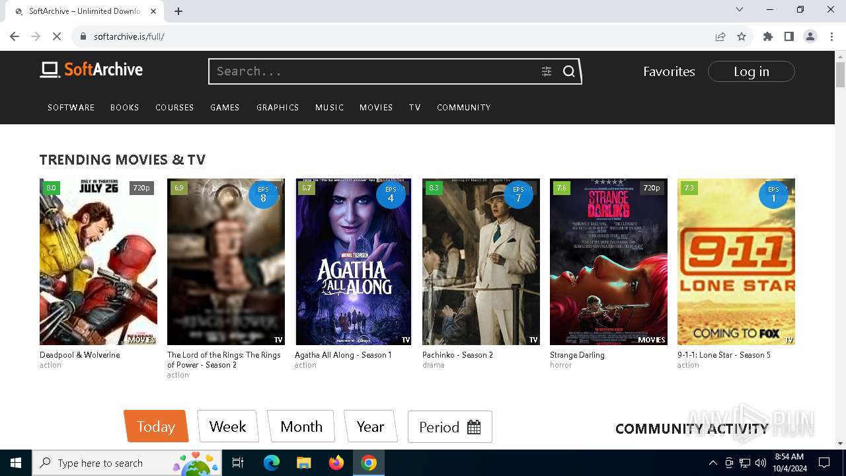Open notification center
Image resolution: width=846 pixels, height=476 pixels.
pos(824,463)
